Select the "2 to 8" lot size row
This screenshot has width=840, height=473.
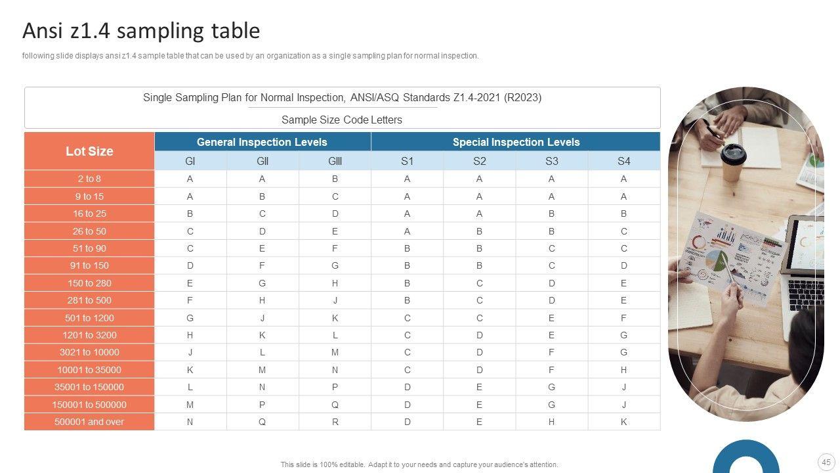[x=89, y=179]
